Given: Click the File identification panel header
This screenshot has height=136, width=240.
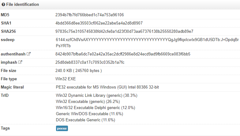Looking at the screenshot, I should point(22,5).
